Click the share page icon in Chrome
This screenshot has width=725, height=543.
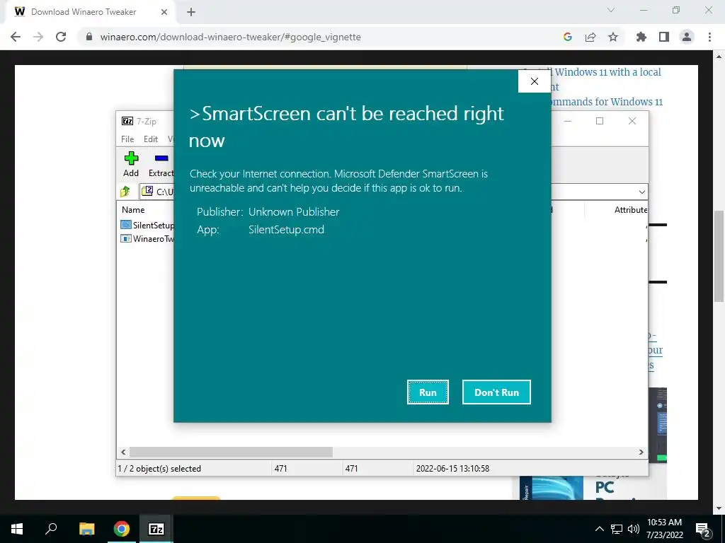point(590,37)
